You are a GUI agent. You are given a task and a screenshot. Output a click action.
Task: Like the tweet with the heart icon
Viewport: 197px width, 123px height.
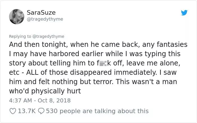coord(13,111)
